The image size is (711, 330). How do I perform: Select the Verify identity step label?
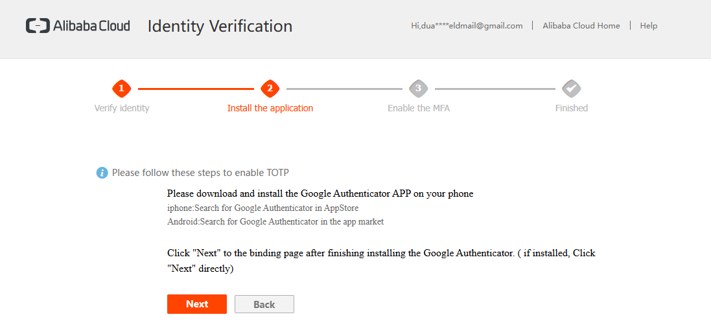coord(122,108)
